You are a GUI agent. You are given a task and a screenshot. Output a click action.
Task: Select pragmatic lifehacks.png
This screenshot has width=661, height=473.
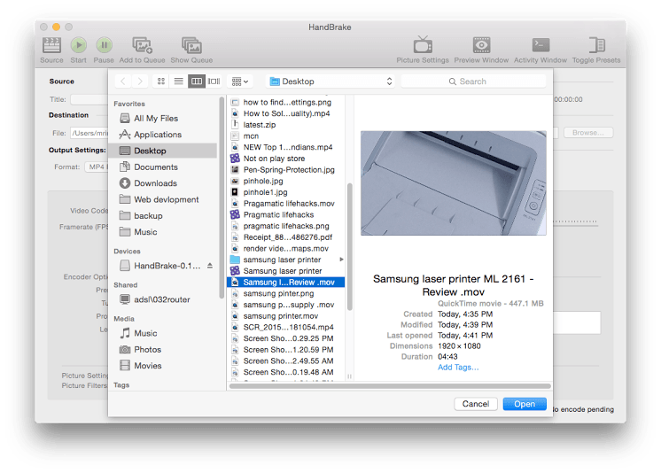click(286, 226)
